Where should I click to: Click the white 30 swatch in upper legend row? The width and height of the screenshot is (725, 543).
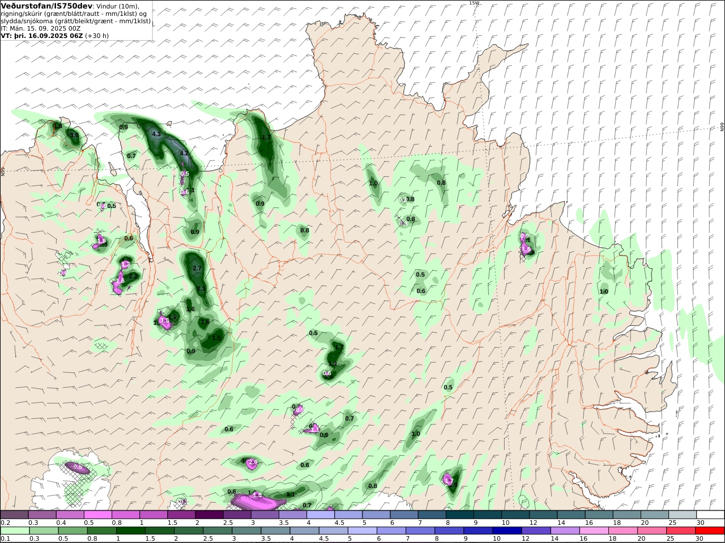tap(711, 515)
